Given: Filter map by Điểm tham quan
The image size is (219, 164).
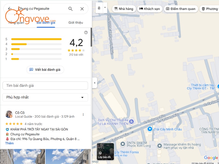Looking at the screenshot, I should point(181,9).
